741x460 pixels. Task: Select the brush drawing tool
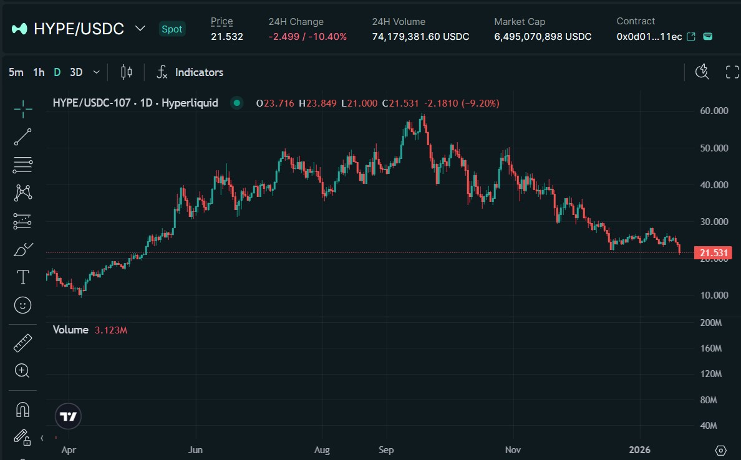tap(22, 249)
